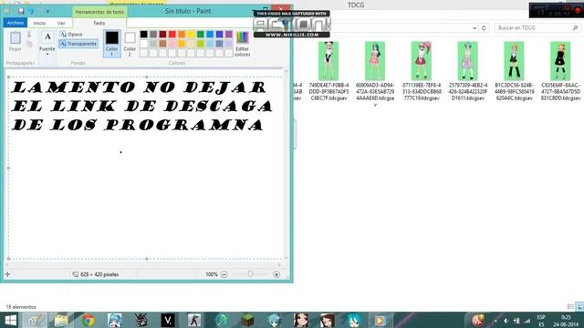This screenshot has height=328, width=584.
Task: Open the Fuente font dropdown
Action: pyautogui.click(x=47, y=43)
